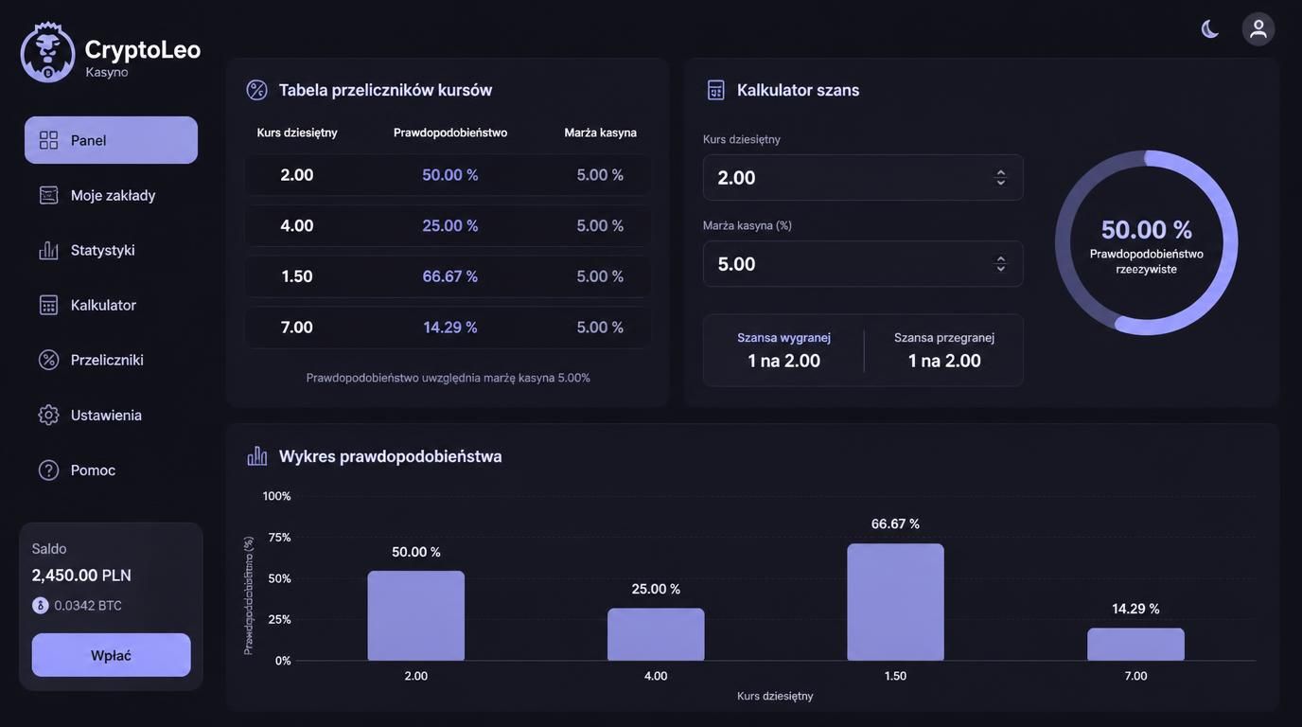Click the calculator icon beside Kalkulator szans
The image size is (1302, 727).
[x=716, y=90]
